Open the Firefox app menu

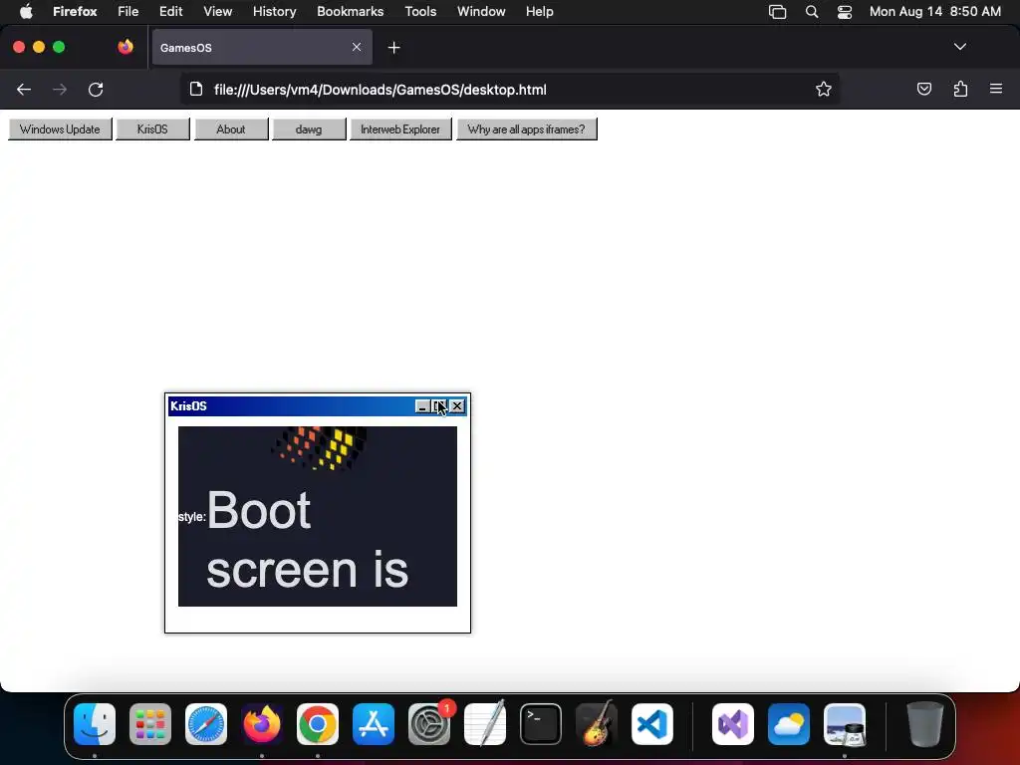(x=75, y=12)
